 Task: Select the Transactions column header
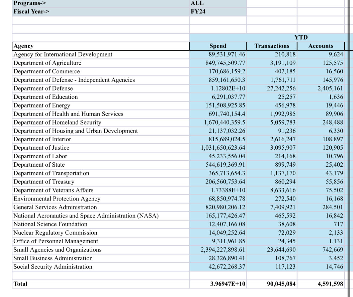click(x=272, y=46)
